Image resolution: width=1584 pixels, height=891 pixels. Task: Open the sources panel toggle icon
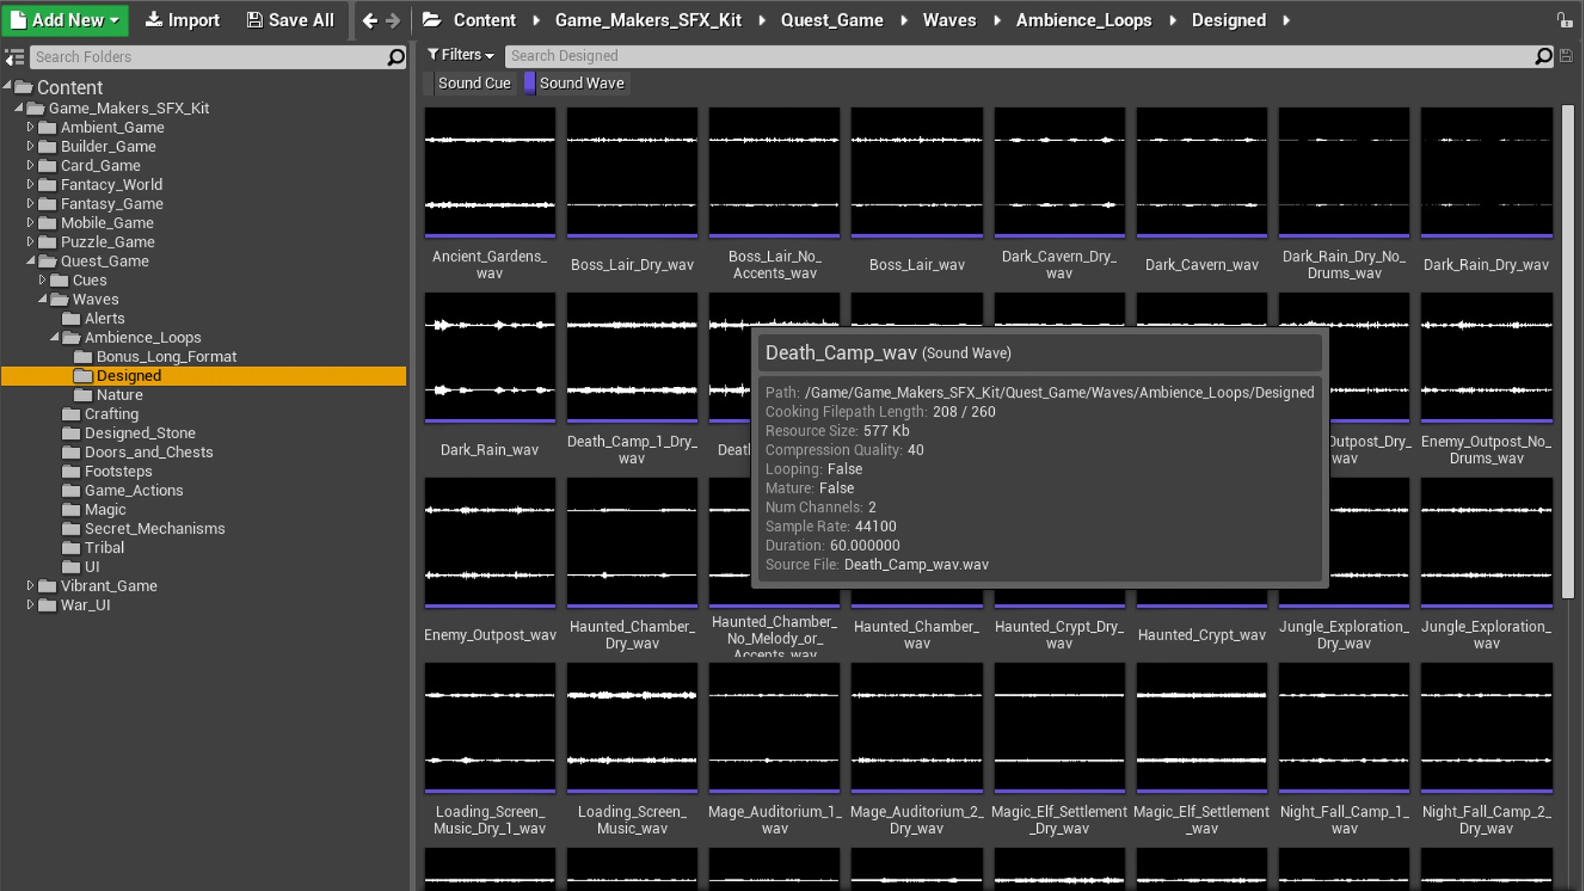pyautogui.click(x=15, y=57)
